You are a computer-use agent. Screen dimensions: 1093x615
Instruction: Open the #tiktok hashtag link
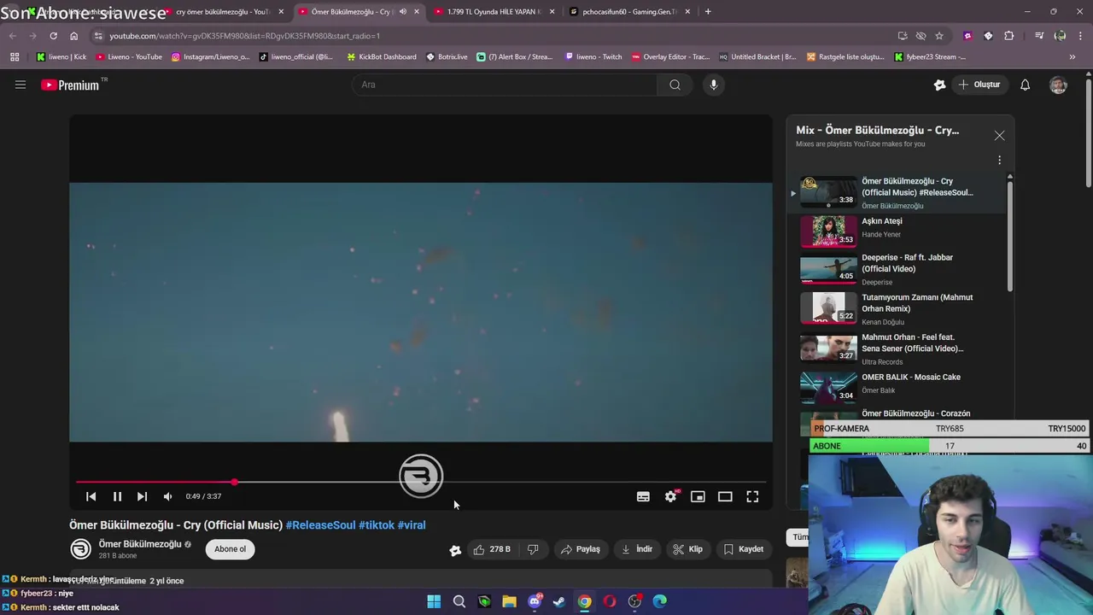pyautogui.click(x=377, y=525)
